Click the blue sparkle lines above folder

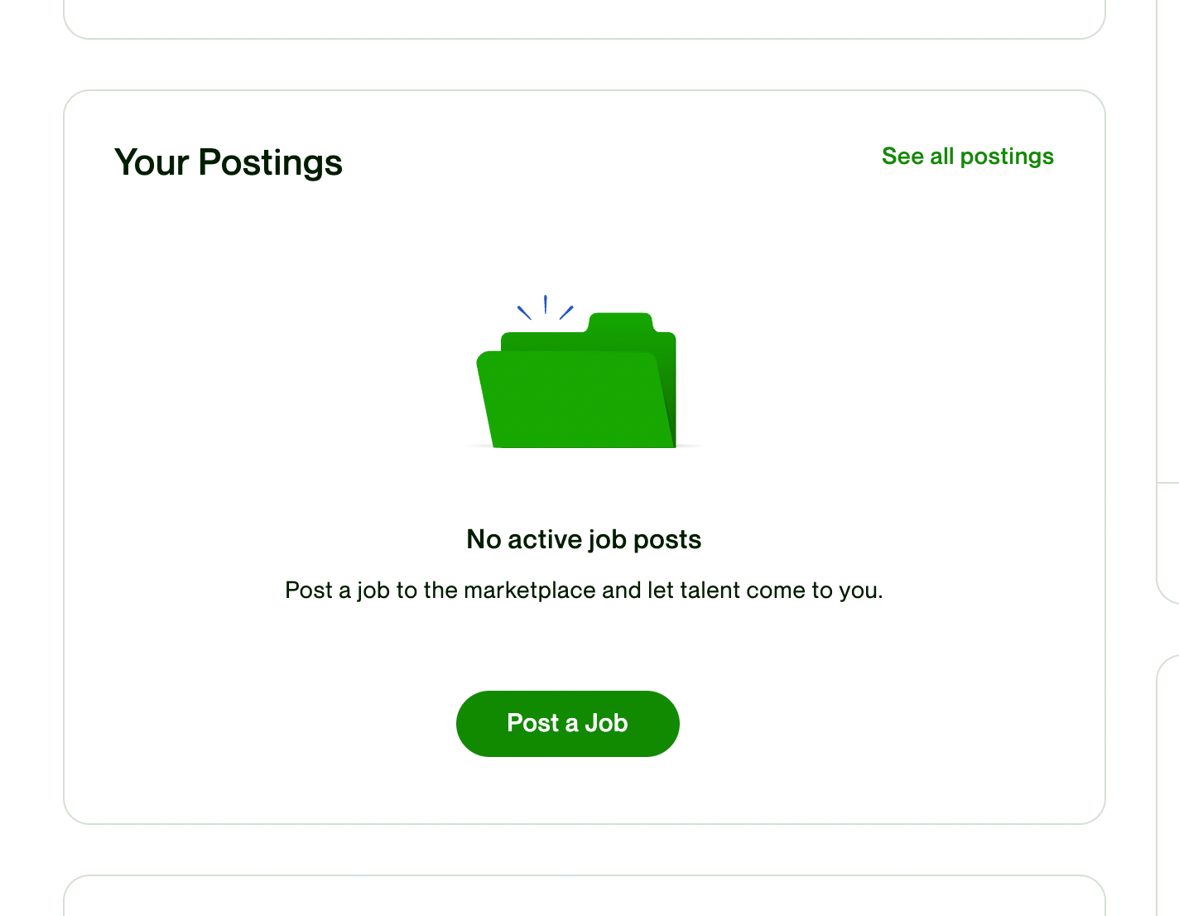545,307
